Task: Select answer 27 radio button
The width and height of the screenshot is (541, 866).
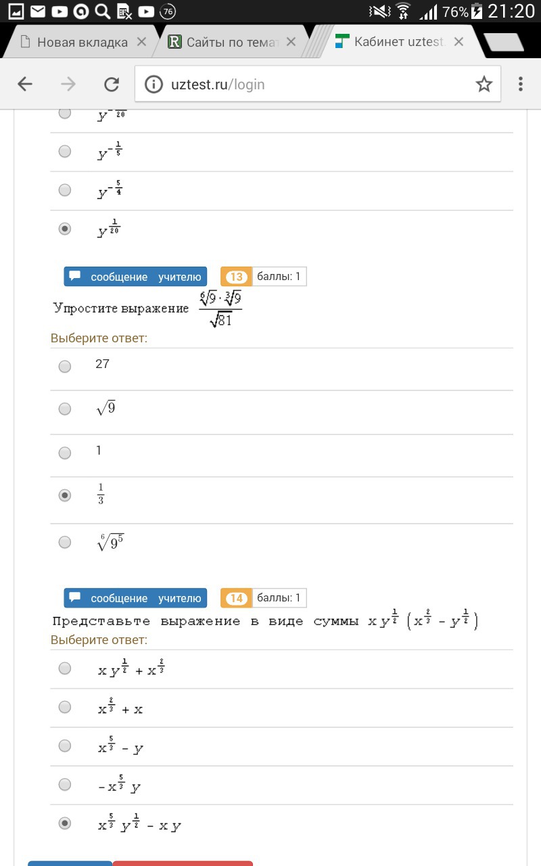Action: (x=65, y=367)
